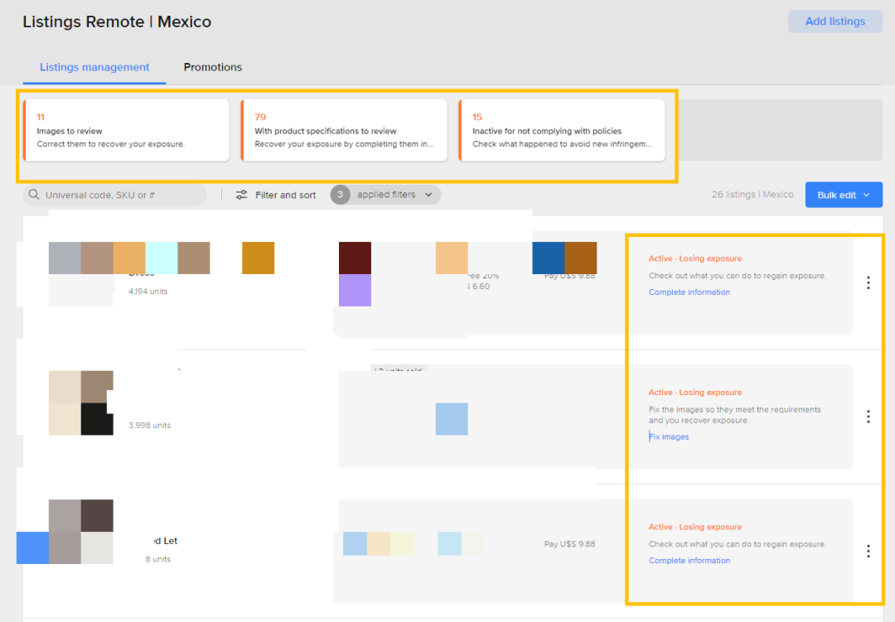Click Complete information link in the first listing
895x622 pixels.
pyautogui.click(x=689, y=292)
